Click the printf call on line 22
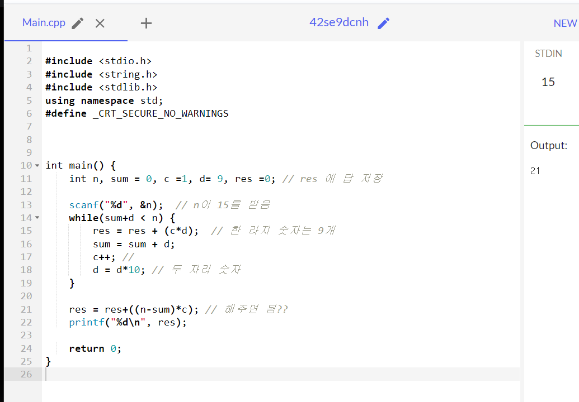Image resolution: width=579 pixels, height=402 pixels. [x=128, y=322]
